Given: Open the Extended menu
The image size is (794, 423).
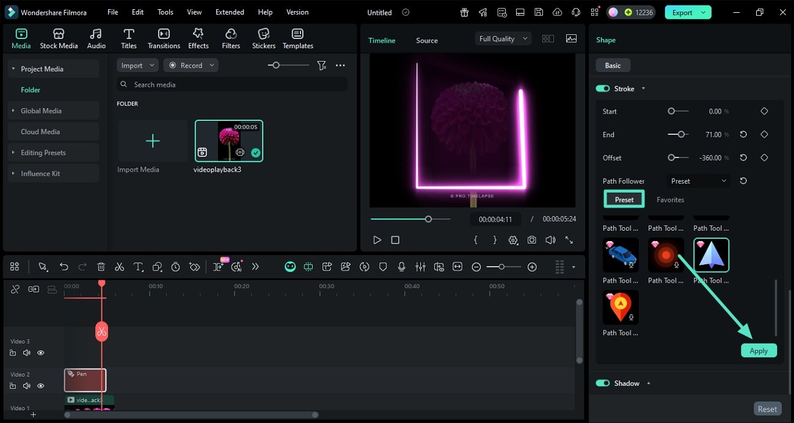Looking at the screenshot, I should click(230, 12).
